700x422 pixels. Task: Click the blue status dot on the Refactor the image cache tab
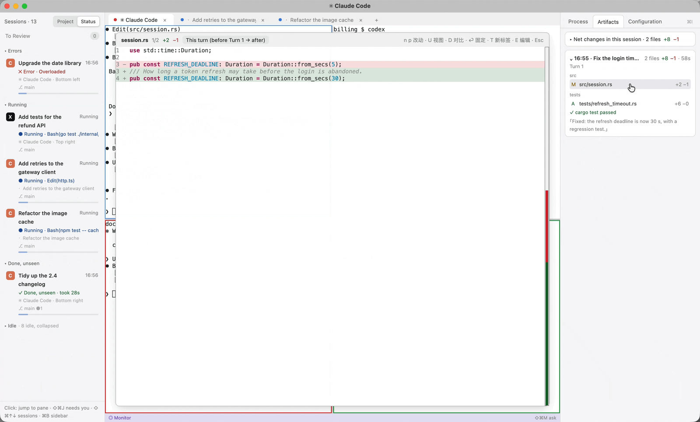pos(280,20)
